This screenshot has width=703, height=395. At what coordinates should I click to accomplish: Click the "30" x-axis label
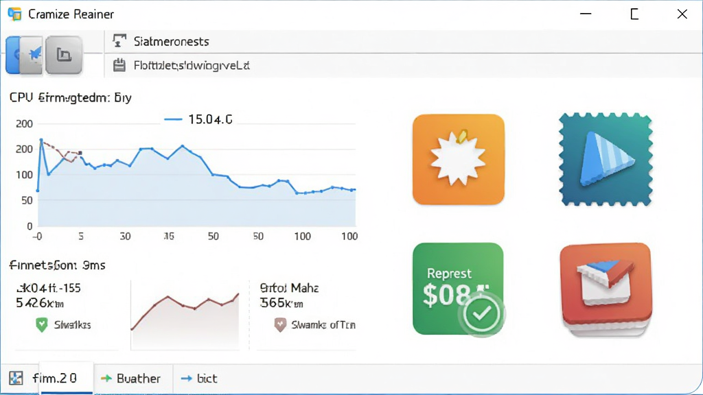point(125,236)
